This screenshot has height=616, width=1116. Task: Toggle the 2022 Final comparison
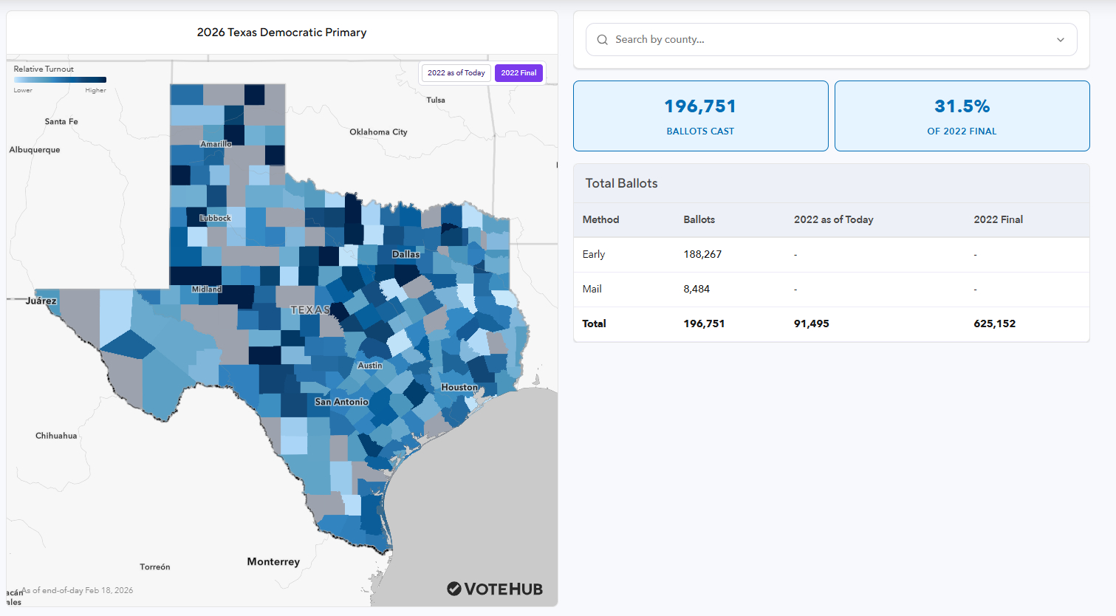[518, 73]
